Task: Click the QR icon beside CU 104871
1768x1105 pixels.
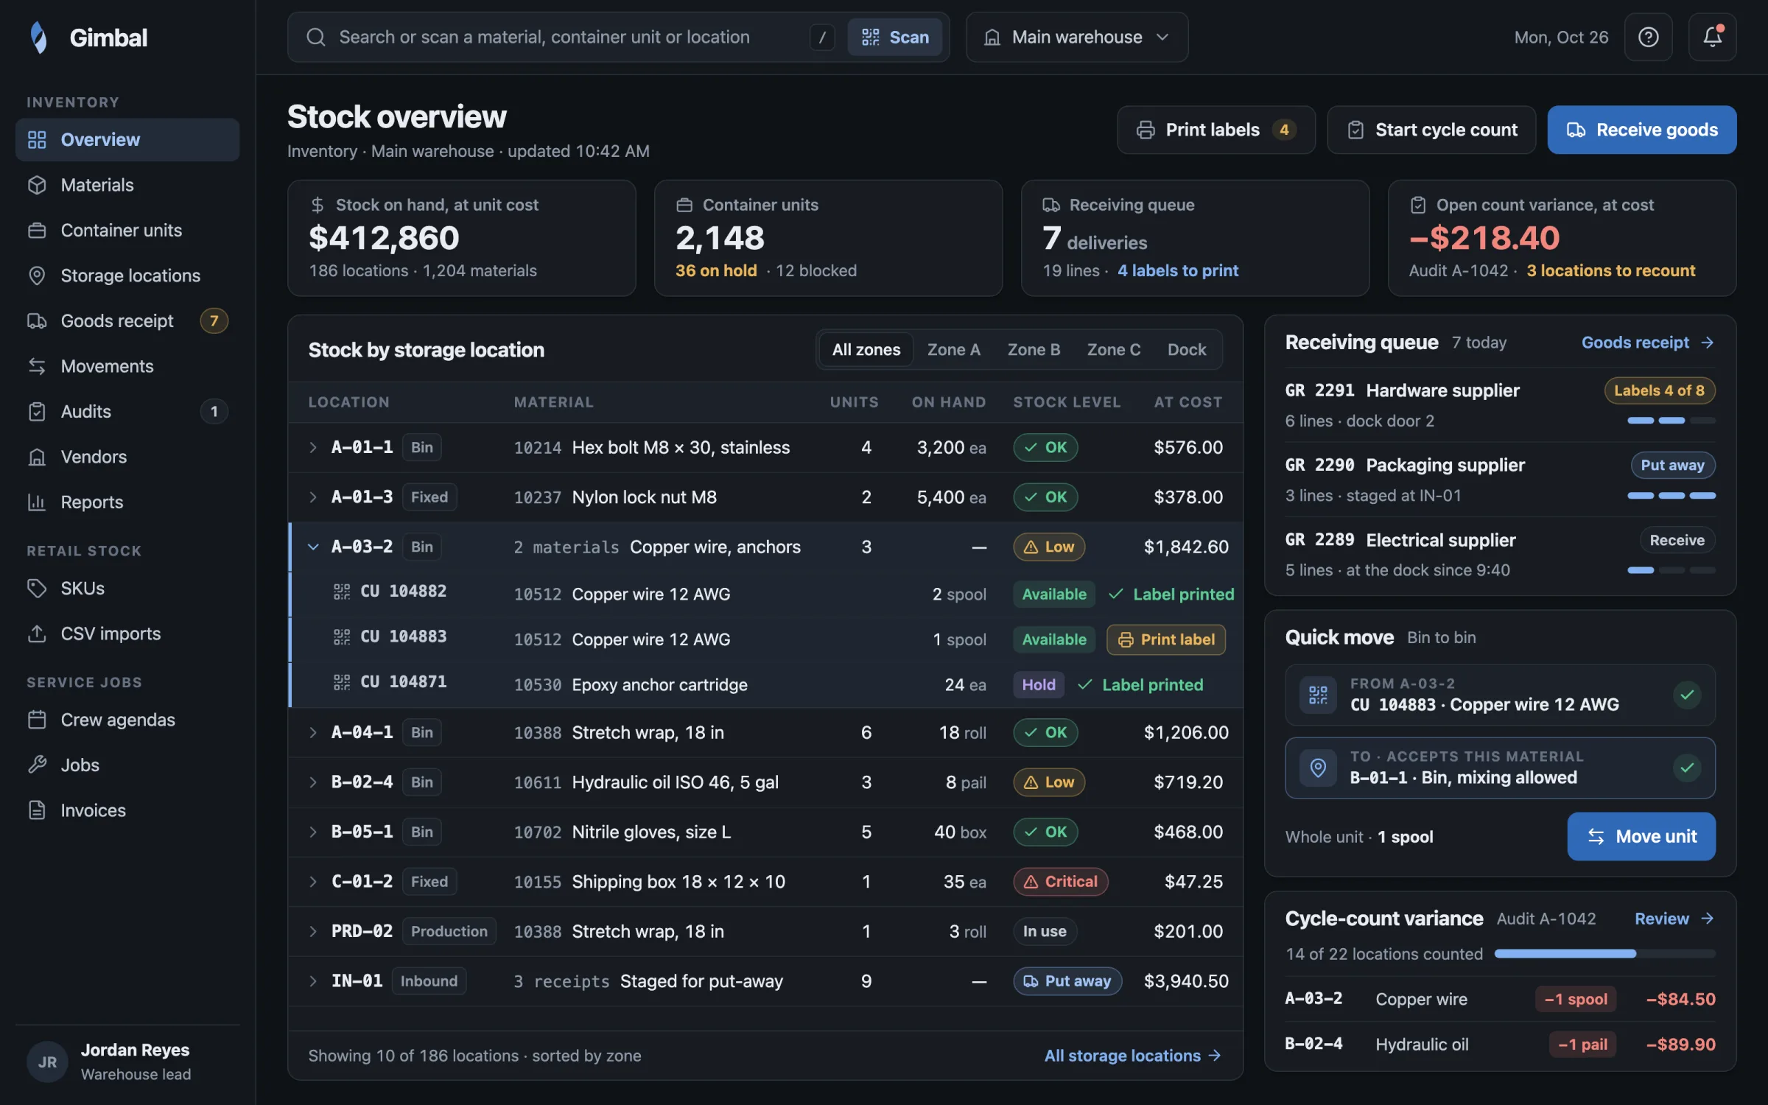Action: point(342,682)
